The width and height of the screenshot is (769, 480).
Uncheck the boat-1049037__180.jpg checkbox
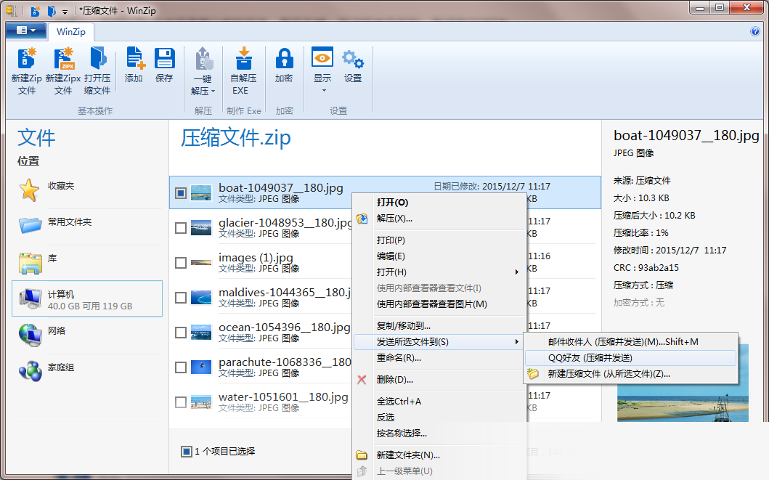point(181,193)
